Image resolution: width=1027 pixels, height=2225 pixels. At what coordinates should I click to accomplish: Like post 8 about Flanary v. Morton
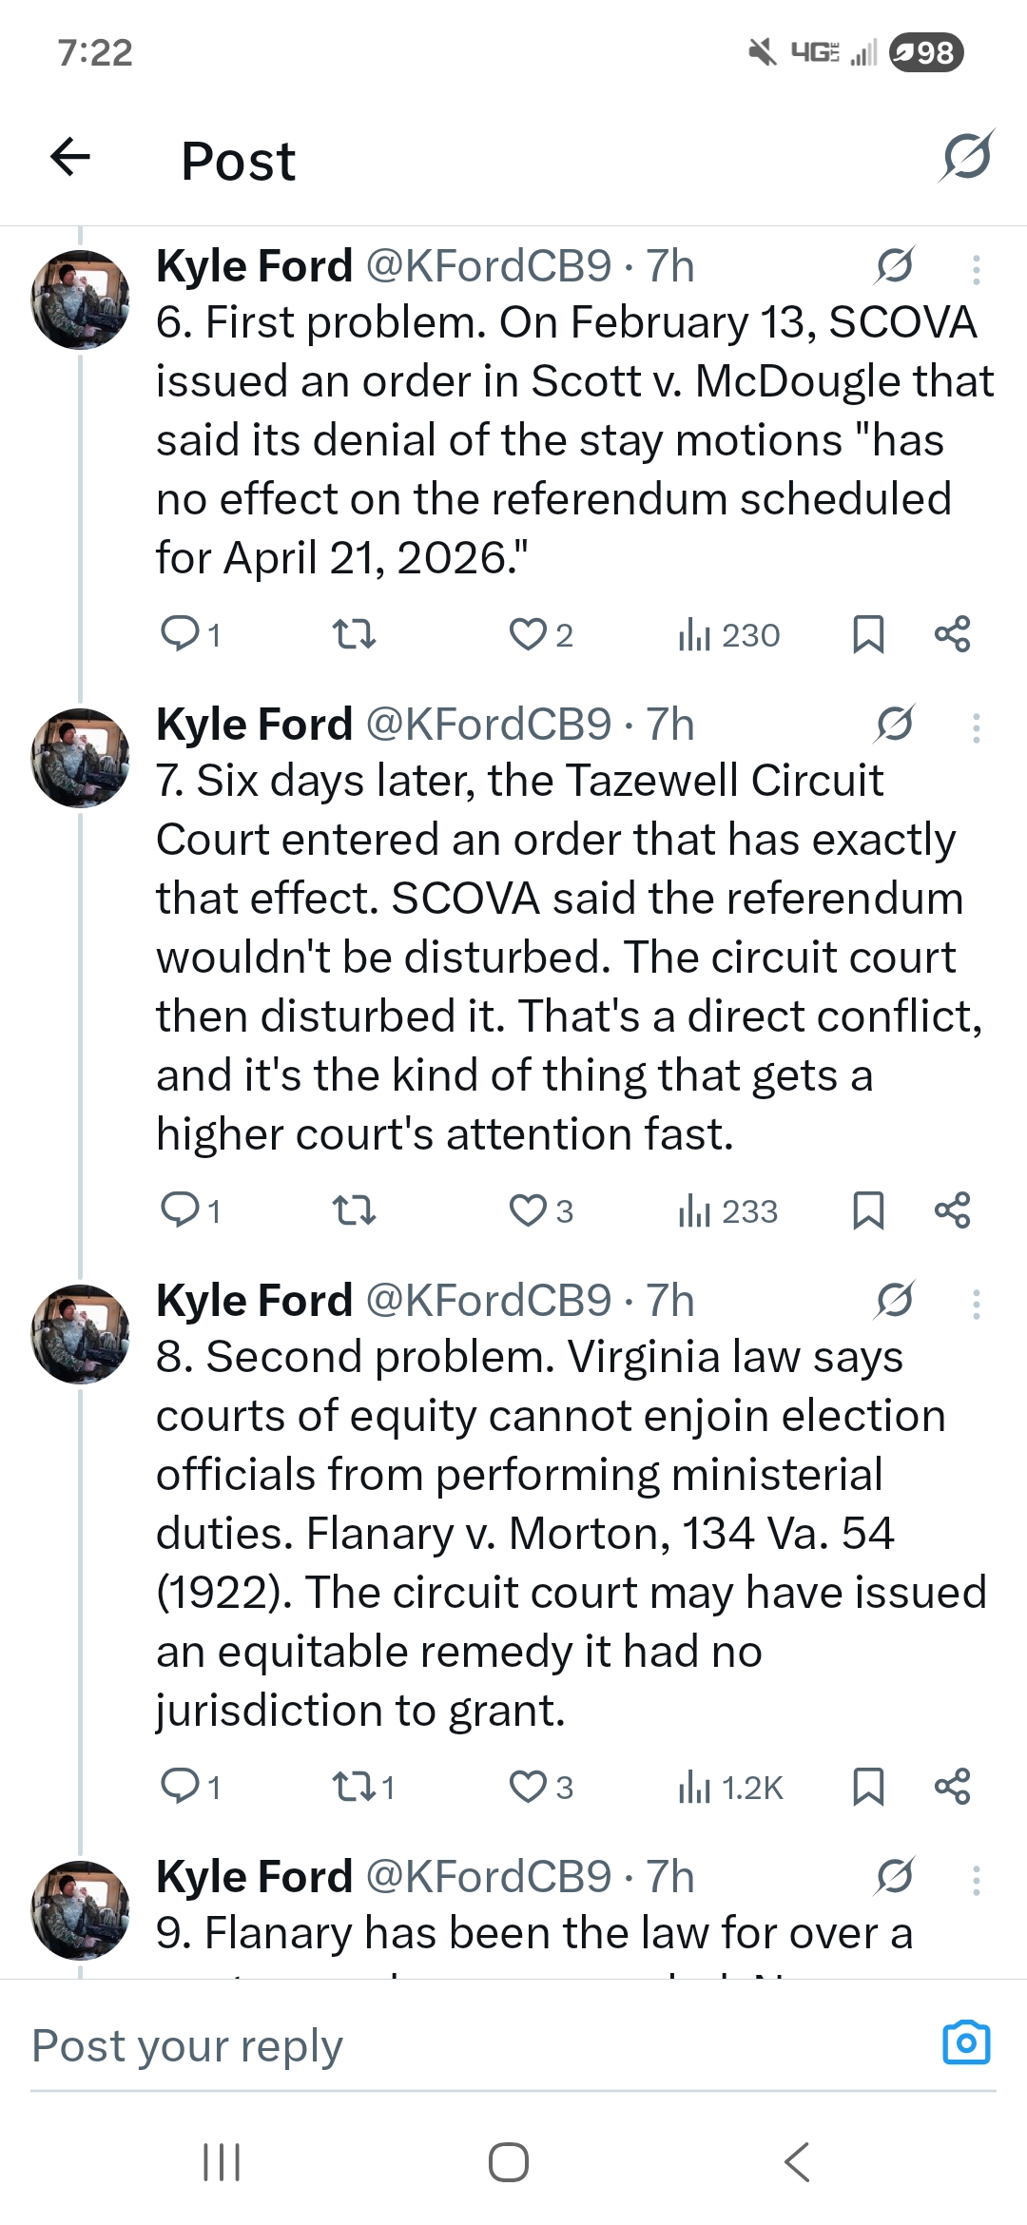tap(528, 1787)
